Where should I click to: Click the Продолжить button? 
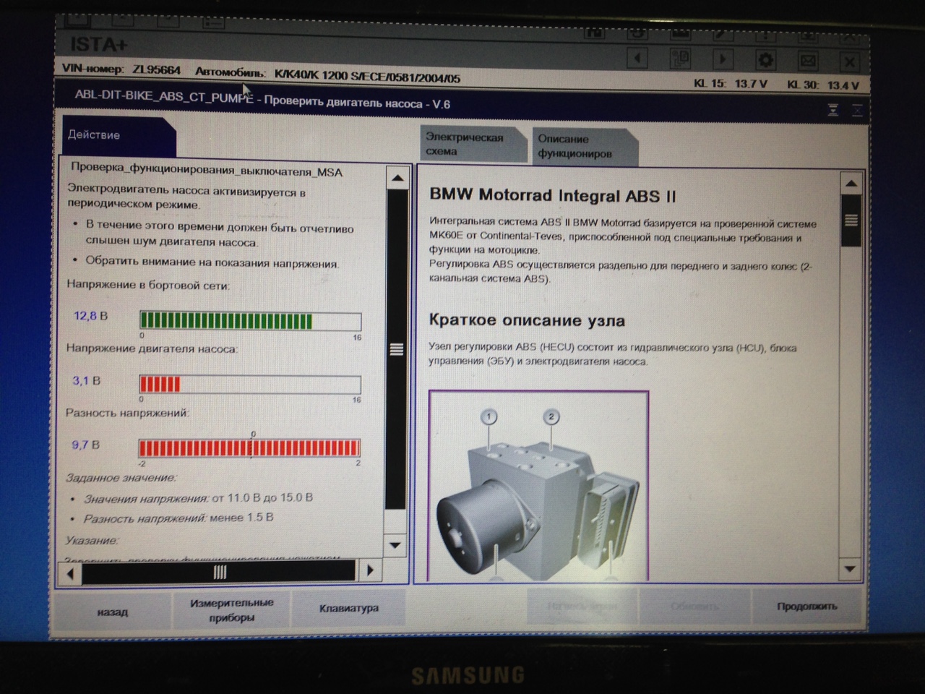pyautogui.click(x=807, y=607)
